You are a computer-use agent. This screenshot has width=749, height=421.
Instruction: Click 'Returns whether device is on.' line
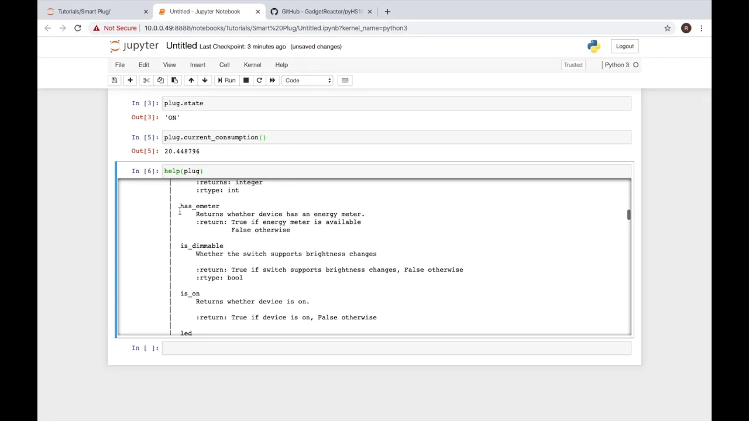[x=252, y=302]
